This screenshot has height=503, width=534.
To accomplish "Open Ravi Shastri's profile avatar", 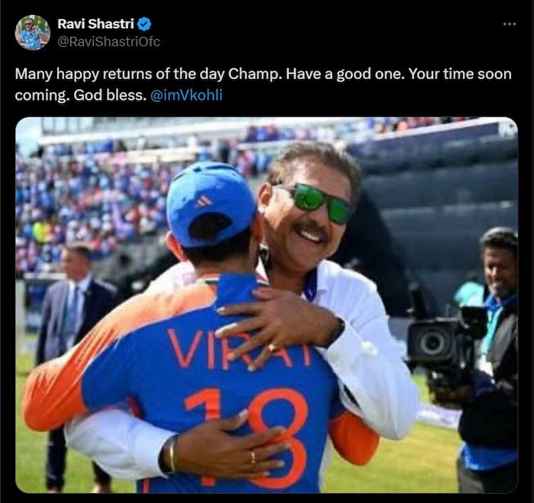I will click(33, 33).
